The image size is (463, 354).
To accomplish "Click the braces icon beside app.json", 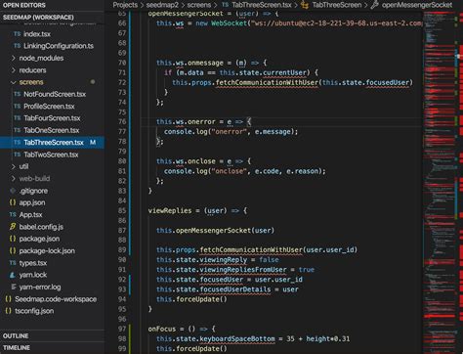I will (13, 202).
